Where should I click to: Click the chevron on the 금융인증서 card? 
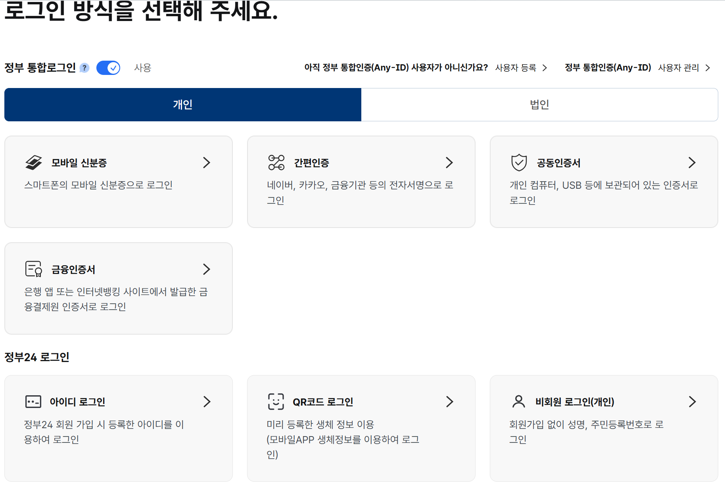[207, 269]
